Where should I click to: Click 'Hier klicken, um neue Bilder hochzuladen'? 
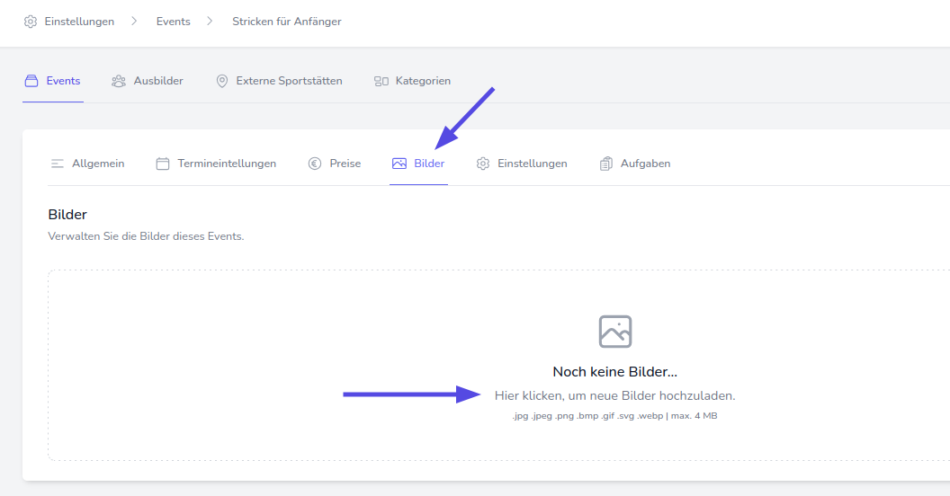(615, 396)
